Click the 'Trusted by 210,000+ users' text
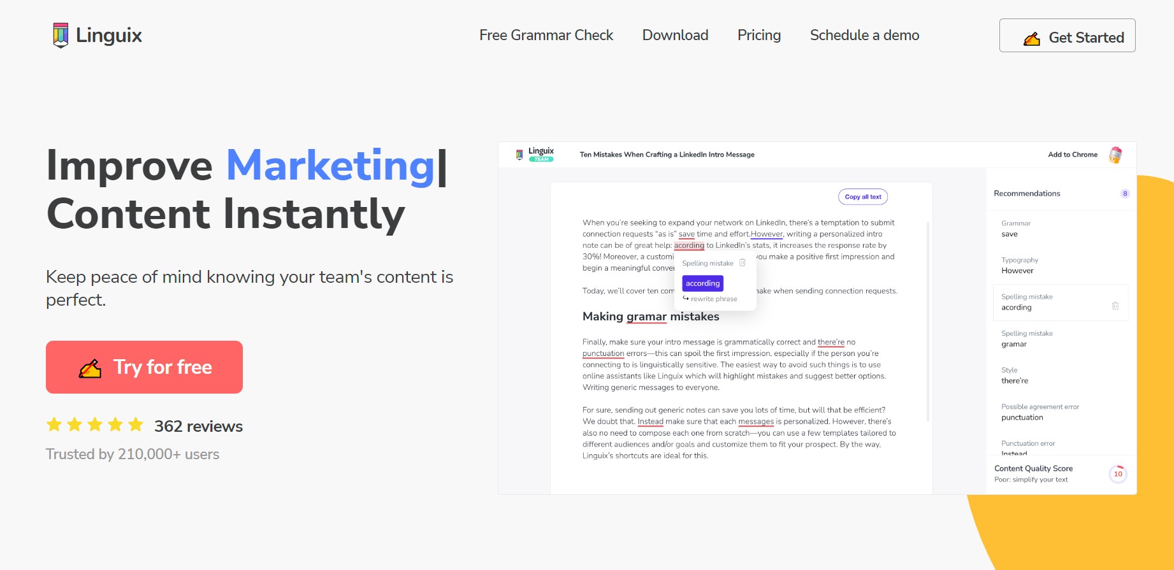This screenshot has height=570, width=1174. click(133, 454)
